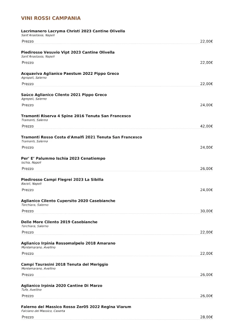
Task: Select the Lacrimanero Lacryma Christi 2023 wine title
Action: tap(73, 31)
